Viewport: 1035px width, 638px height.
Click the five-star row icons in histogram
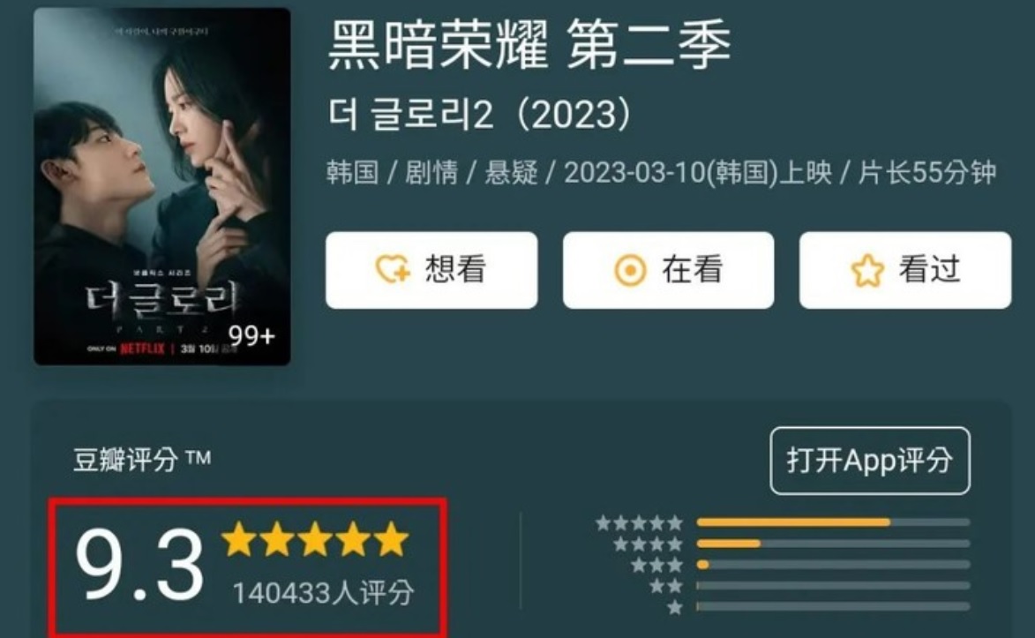click(639, 523)
